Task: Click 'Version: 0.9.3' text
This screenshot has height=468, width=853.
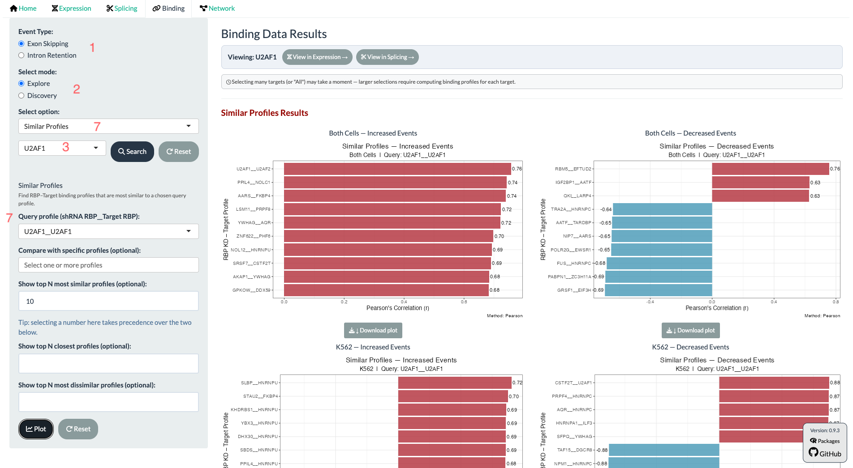Action: (x=825, y=430)
